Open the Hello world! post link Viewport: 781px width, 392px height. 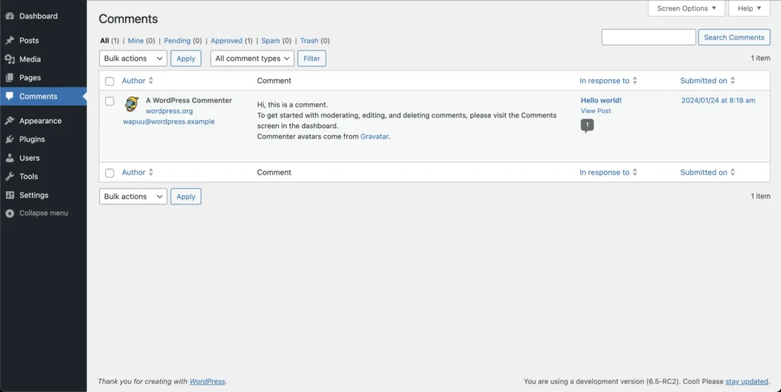pyautogui.click(x=601, y=100)
